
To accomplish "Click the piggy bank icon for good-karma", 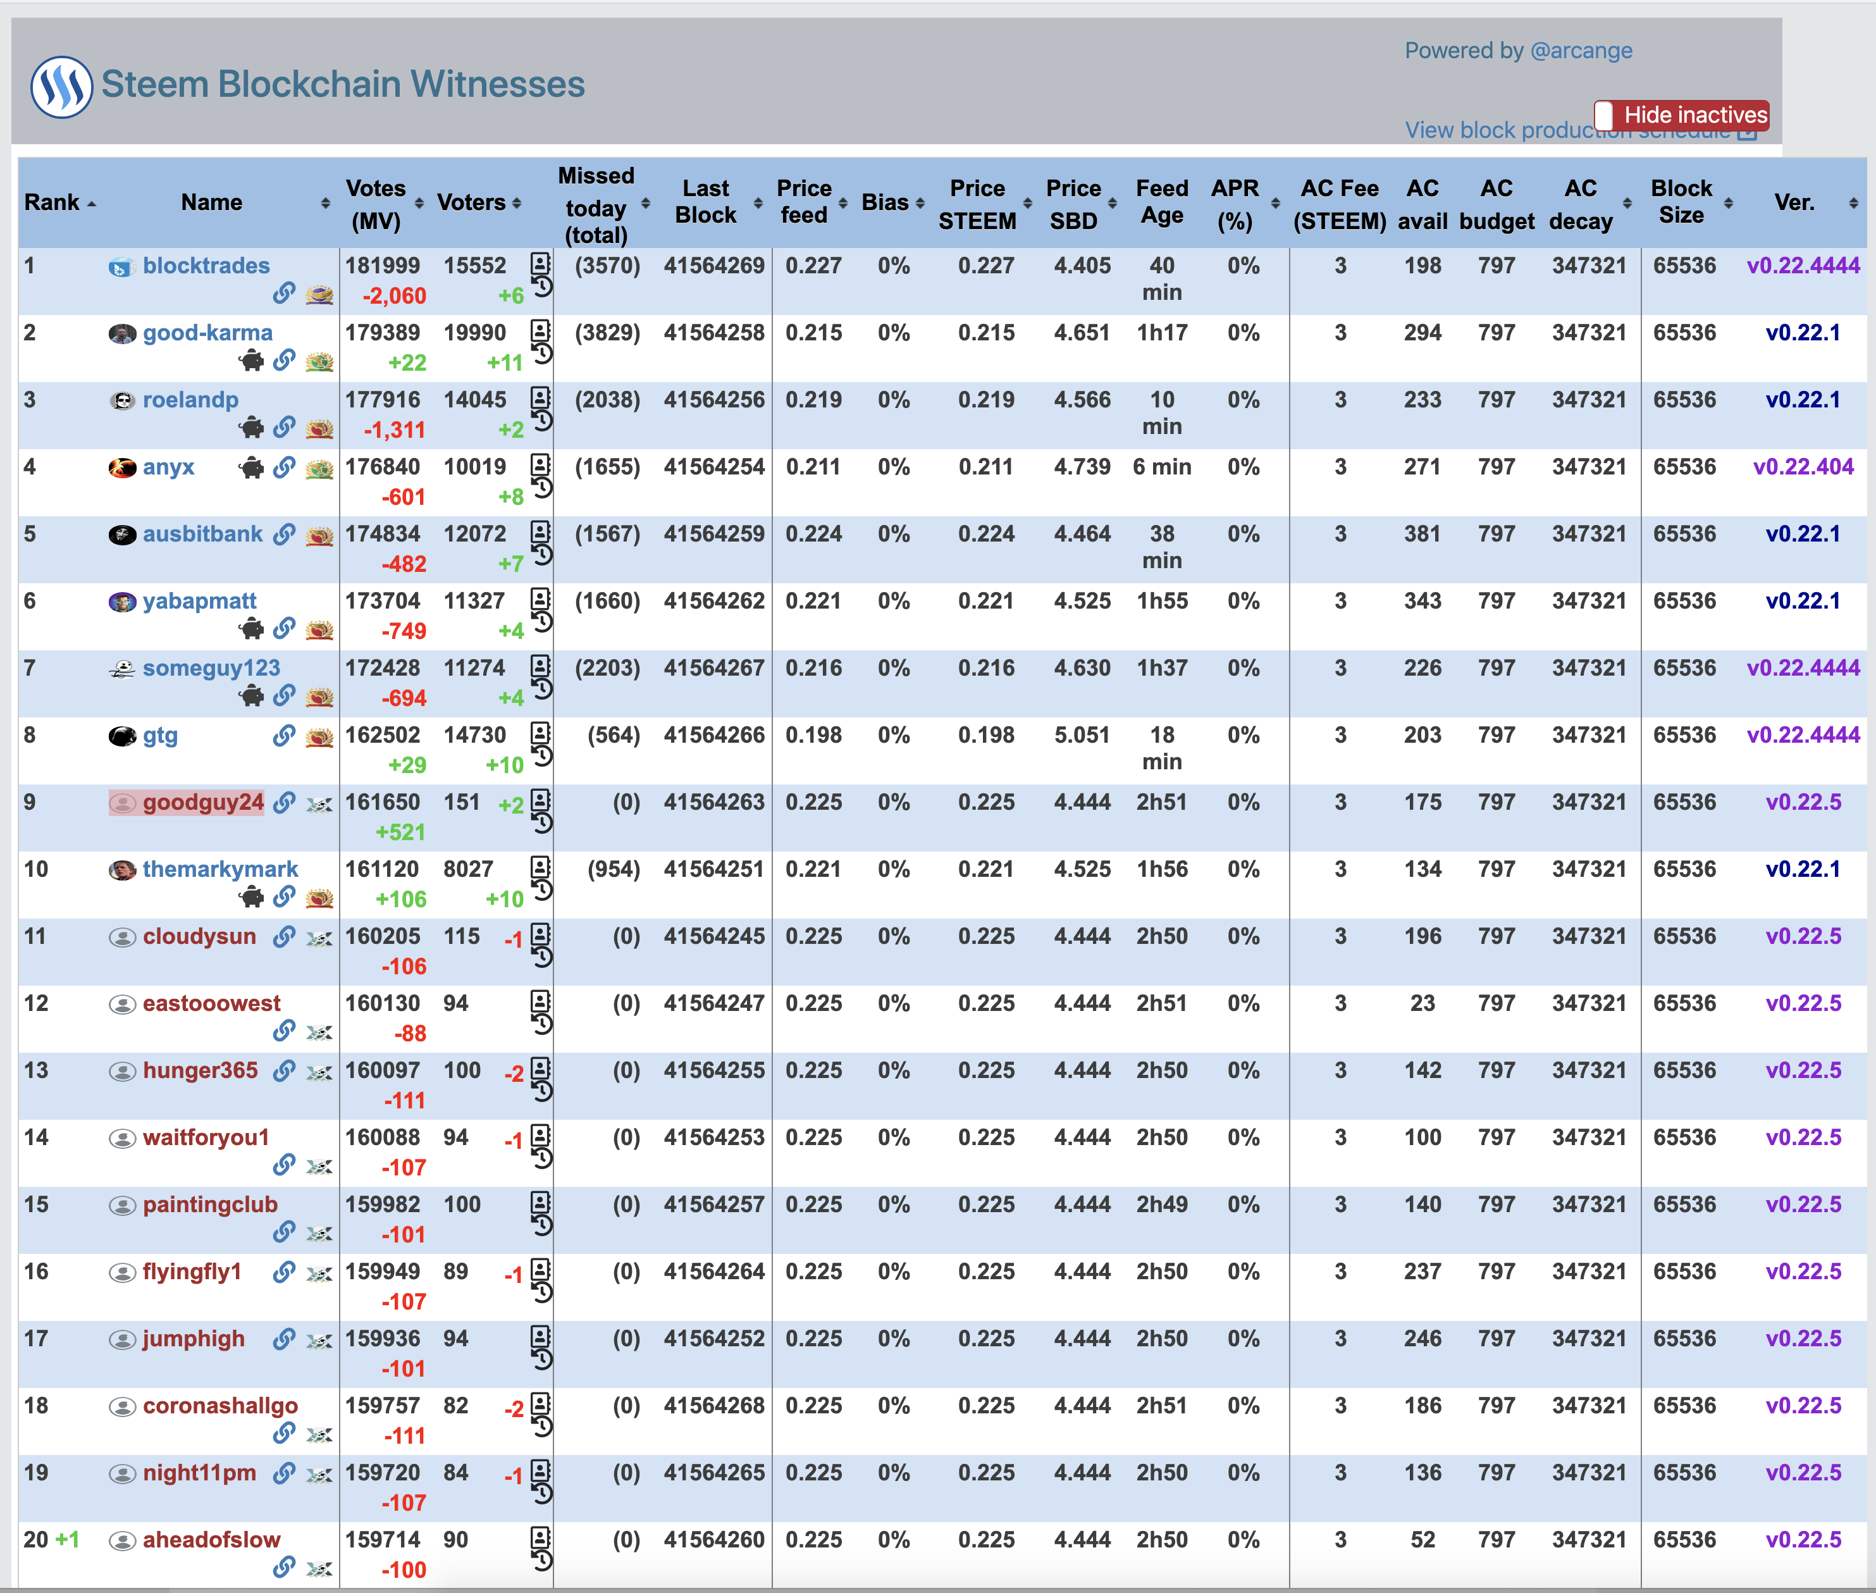I will [251, 361].
